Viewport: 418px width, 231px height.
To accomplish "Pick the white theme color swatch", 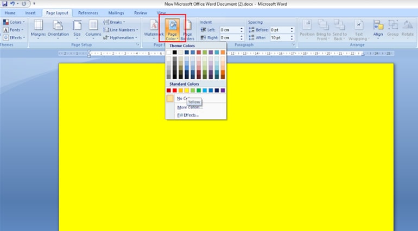I will coord(169,53).
